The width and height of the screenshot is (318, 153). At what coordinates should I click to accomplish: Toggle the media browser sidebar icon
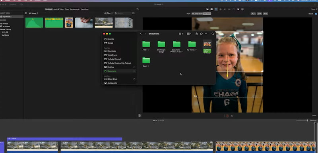(x=26, y=13)
